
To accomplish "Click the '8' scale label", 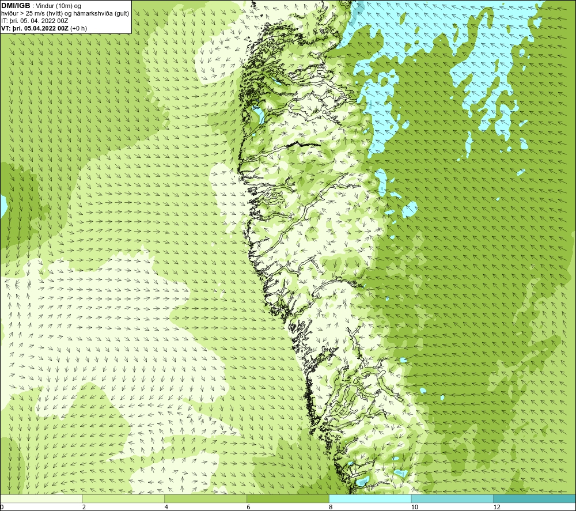I will tap(331, 507).
